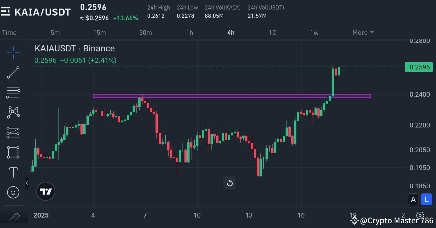The image size is (436, 228).
Task: Open the emoji sticker tool
Action: pyautogui.click(x=13, y=192)
